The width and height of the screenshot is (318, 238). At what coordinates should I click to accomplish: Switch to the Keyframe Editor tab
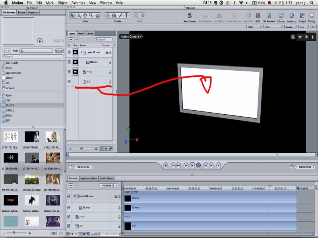point(89,178)
